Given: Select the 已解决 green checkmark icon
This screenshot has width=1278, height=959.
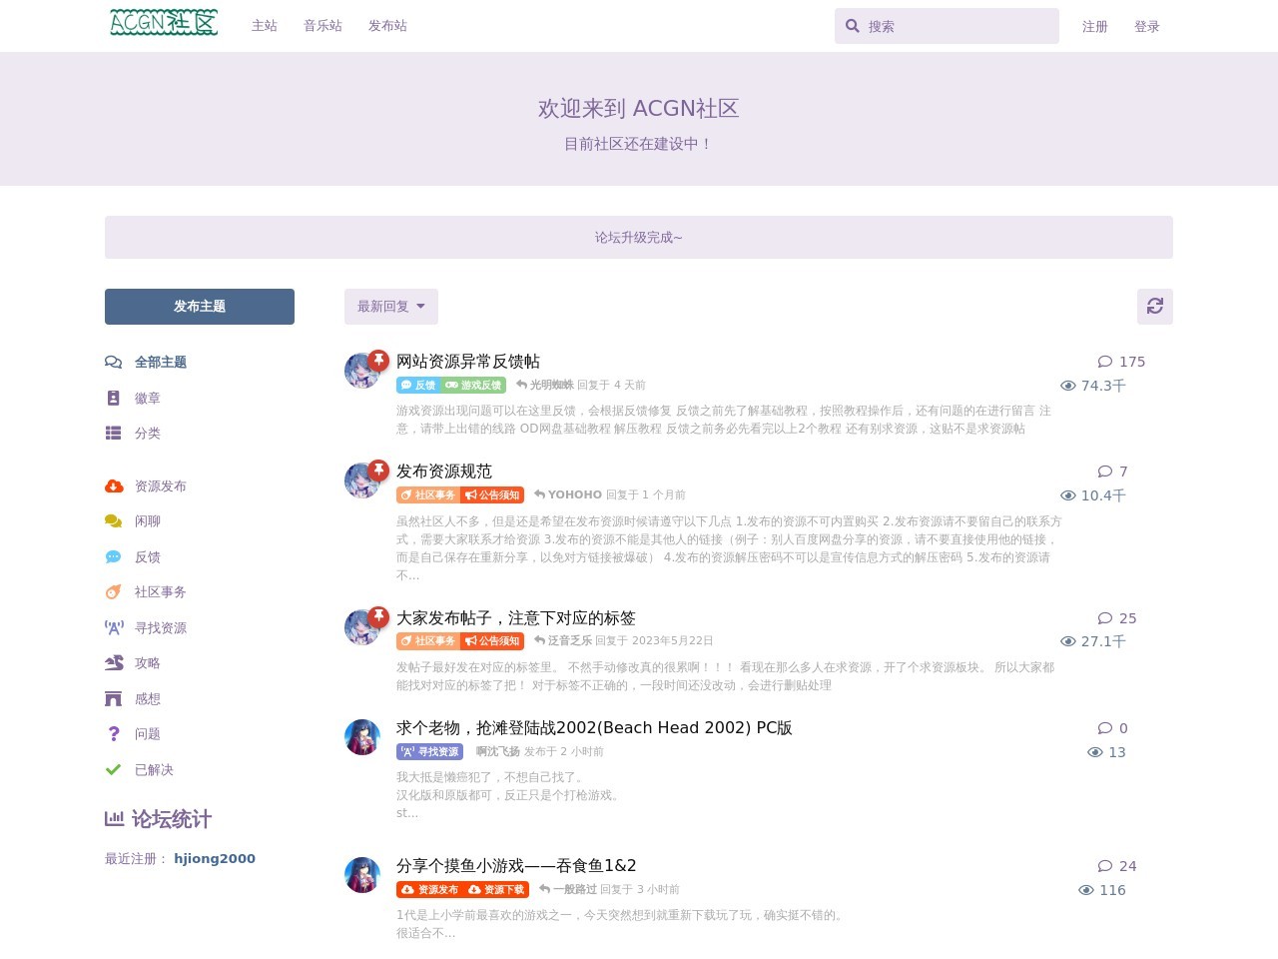Looking at the screenshot, I should (x=114, y=769).
